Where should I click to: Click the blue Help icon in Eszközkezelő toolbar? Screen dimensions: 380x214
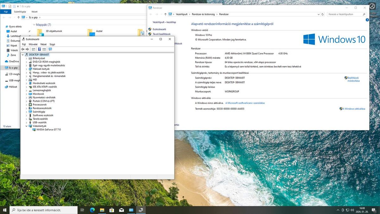point(39,49)
